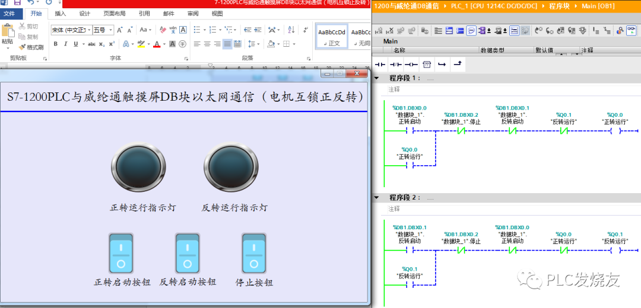This screenshot has height=308, width=641.
Task: Insert an empty box instruction
Action: [426, 65]
